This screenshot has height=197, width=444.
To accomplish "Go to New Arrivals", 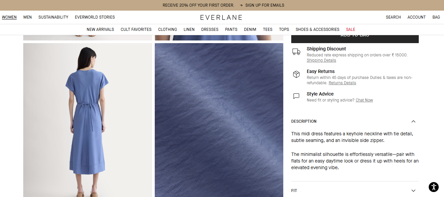I will (100, 30).
